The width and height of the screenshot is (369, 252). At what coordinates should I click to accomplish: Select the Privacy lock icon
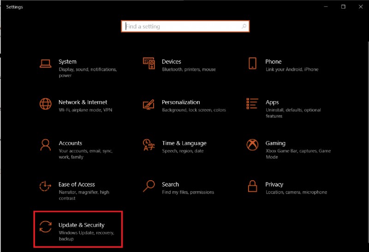pos(252,186)
